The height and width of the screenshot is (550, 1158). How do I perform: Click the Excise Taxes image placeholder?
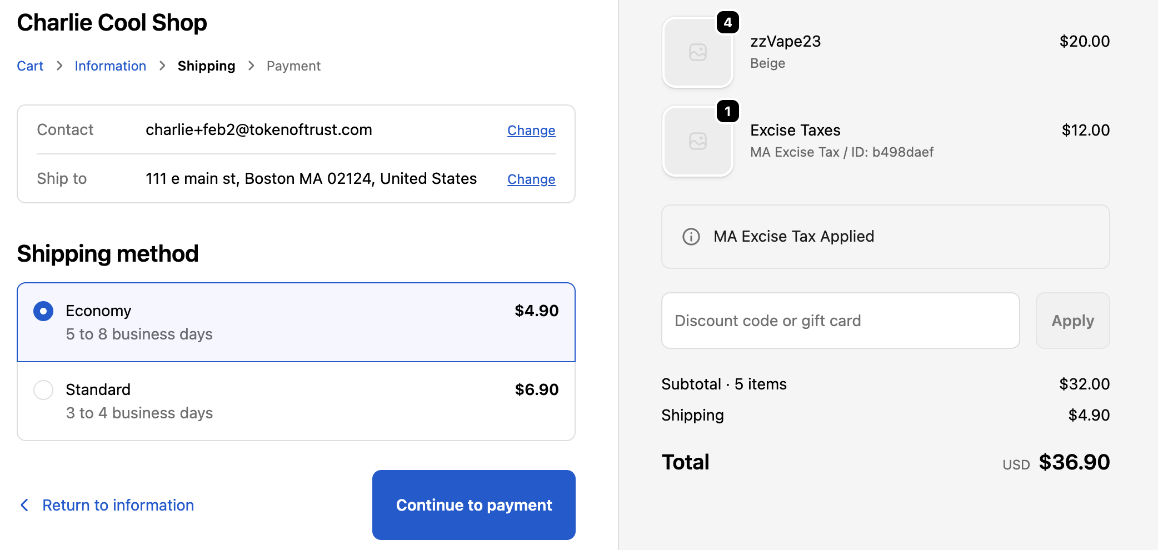click(x=697, y=142)
